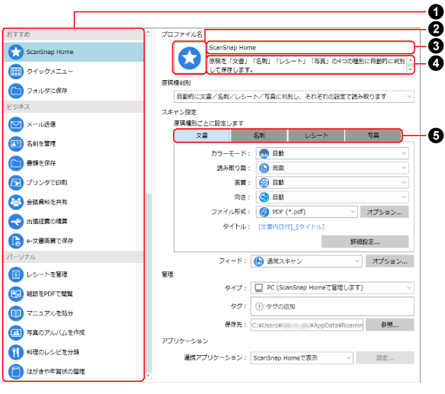
Task: Click the 会議資料を共有 people icon
Action: [x=15, y=202]
